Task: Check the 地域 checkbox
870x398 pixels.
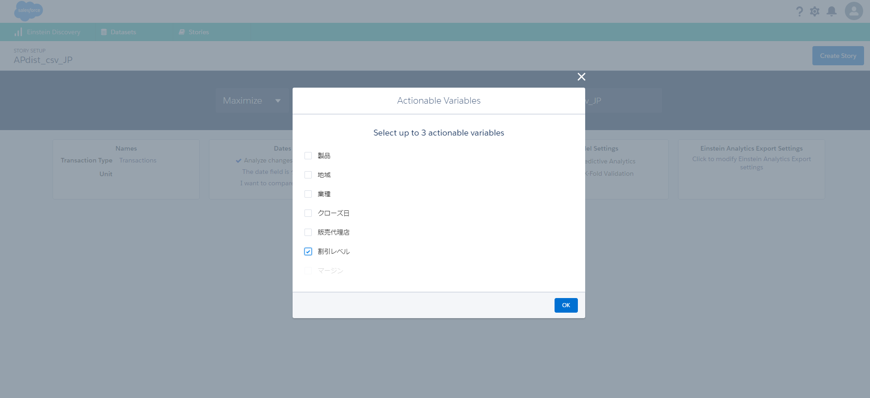Action: click(x=308, y=175)
